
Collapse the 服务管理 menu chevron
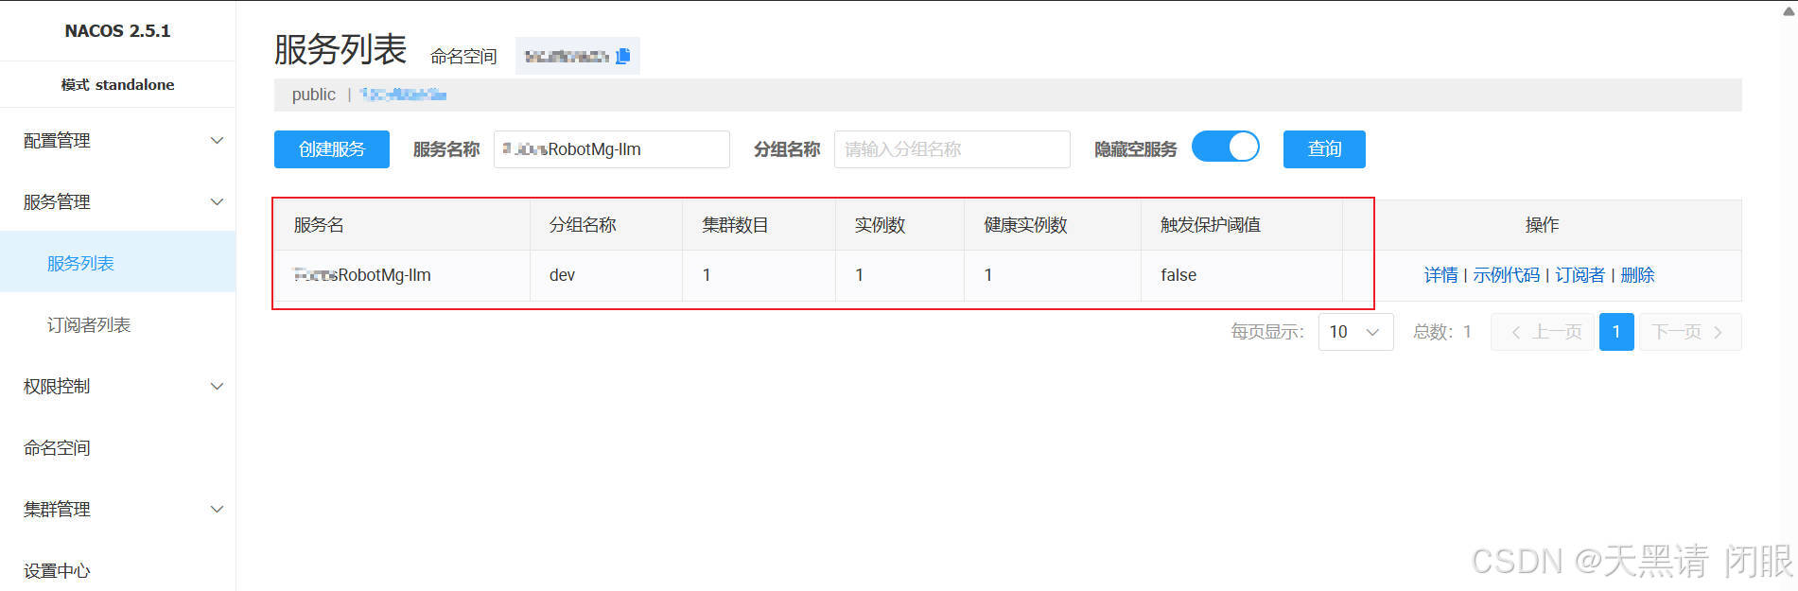(x=217, y=201)
